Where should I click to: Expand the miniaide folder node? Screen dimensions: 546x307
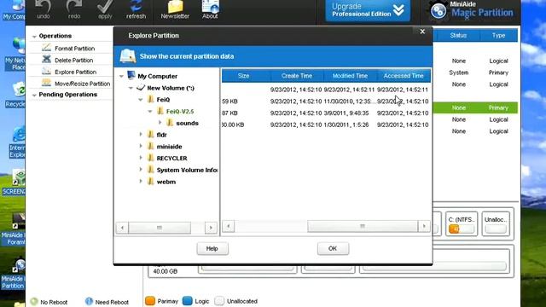point(141,146)
